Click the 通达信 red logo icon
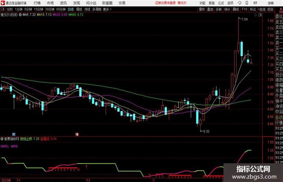The image size is (283, 182). [3, 3]
